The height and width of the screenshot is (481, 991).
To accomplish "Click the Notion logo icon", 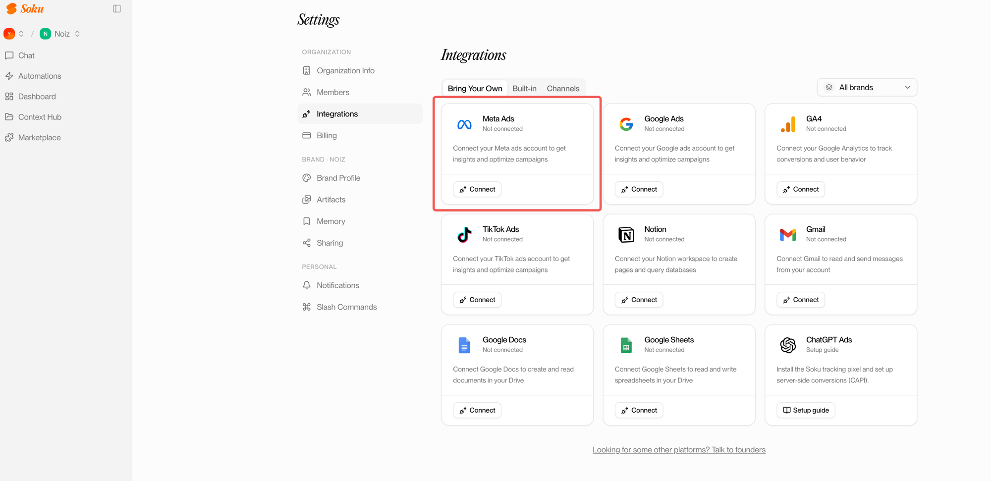I will pyautogui.click(x=626, y=234).
